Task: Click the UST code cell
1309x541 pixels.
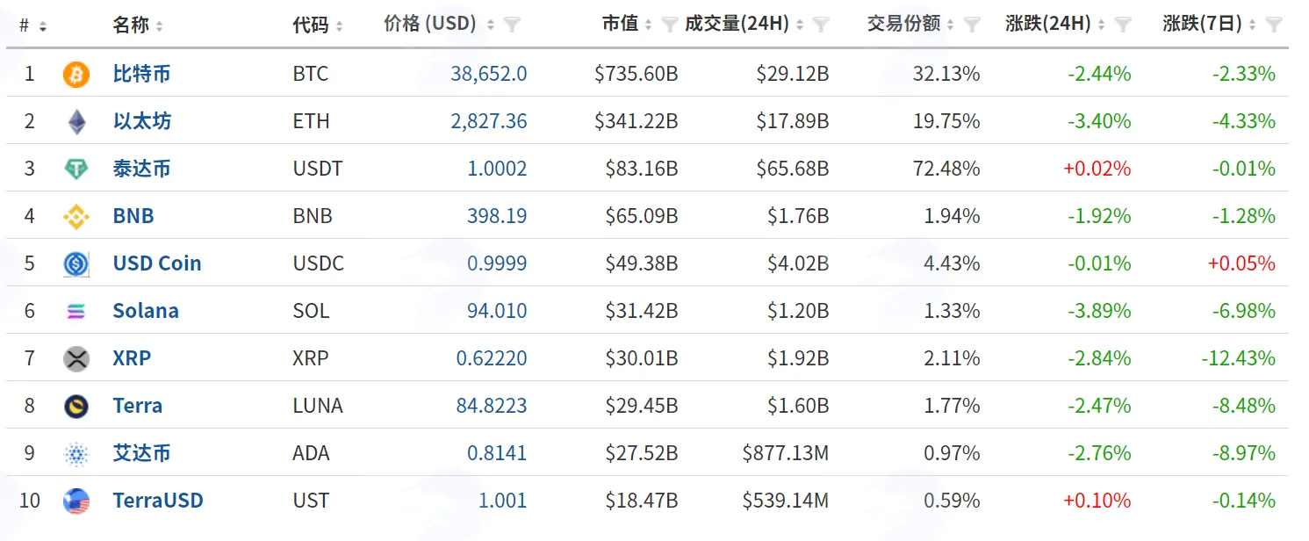Action: pyautogui.click(x=311, y=501)
